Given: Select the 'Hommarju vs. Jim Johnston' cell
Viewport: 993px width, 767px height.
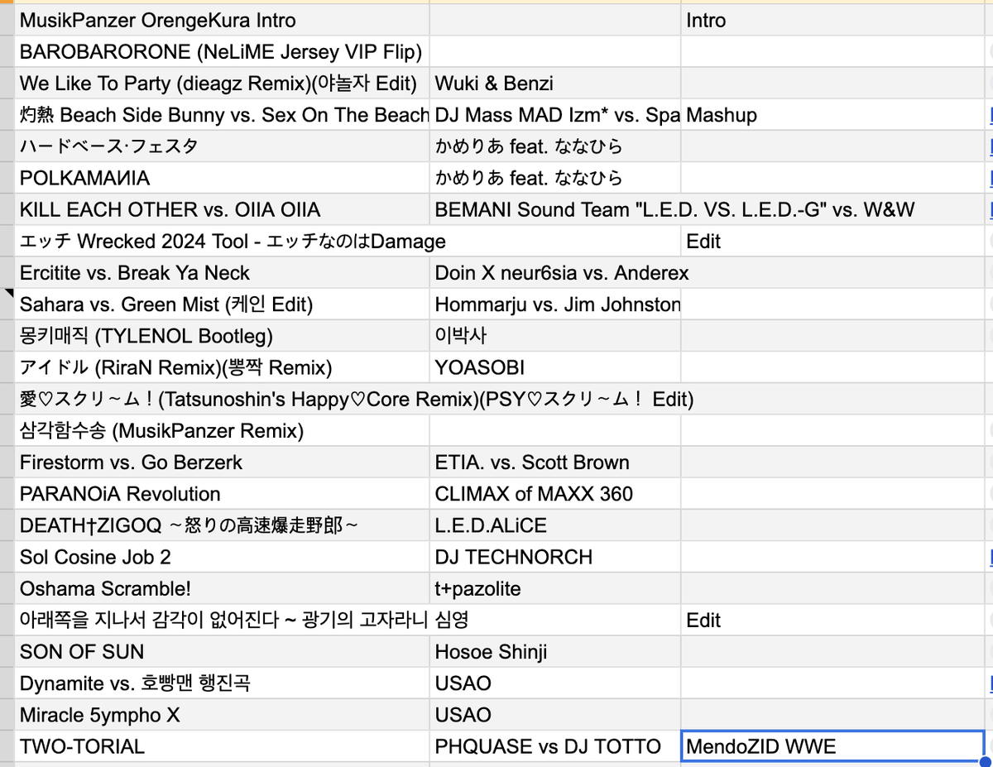Looking at the screenshot, I should [555, 304].
